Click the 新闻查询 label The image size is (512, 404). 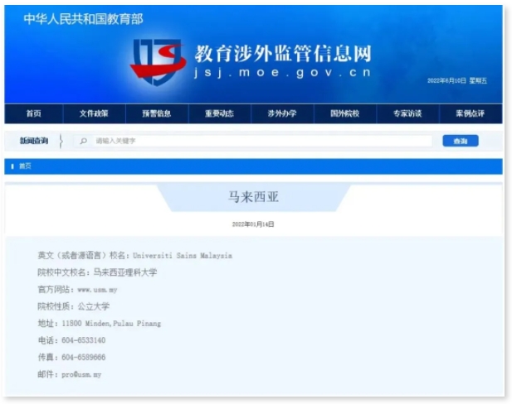click(x=34, y=141)
